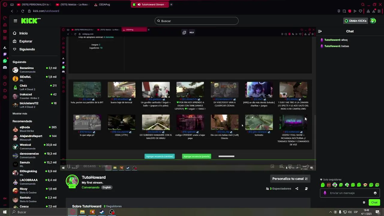
Task: Collapse the chat panel arrow icon
Action: 320,31
